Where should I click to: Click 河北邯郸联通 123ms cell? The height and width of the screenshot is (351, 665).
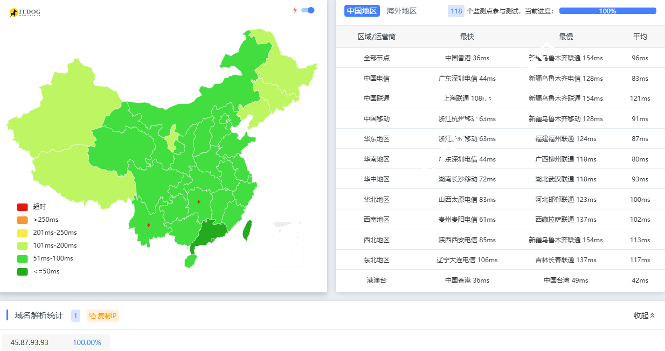[x=566, y=199]
